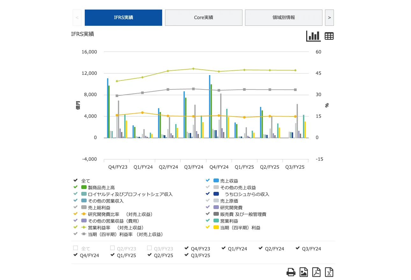Toggle 売上収益 series in legend
411x280 pixels.
click(x=229, y=181)
